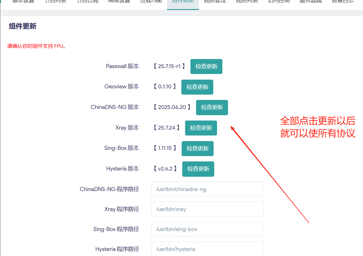Click the Xray version value 25.7.24
The image size is (363, 256).
(166, 128)
